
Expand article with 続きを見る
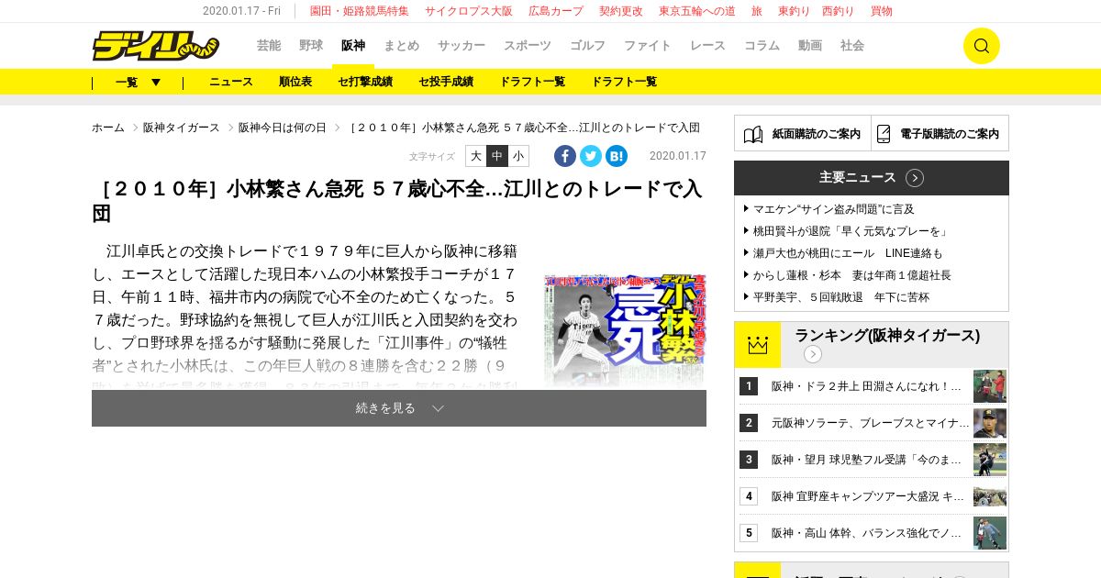[399, 408]
